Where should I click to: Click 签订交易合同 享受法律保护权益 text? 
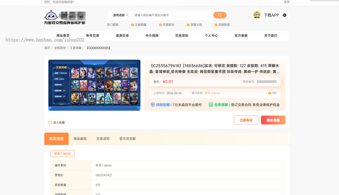click(255, 105)
